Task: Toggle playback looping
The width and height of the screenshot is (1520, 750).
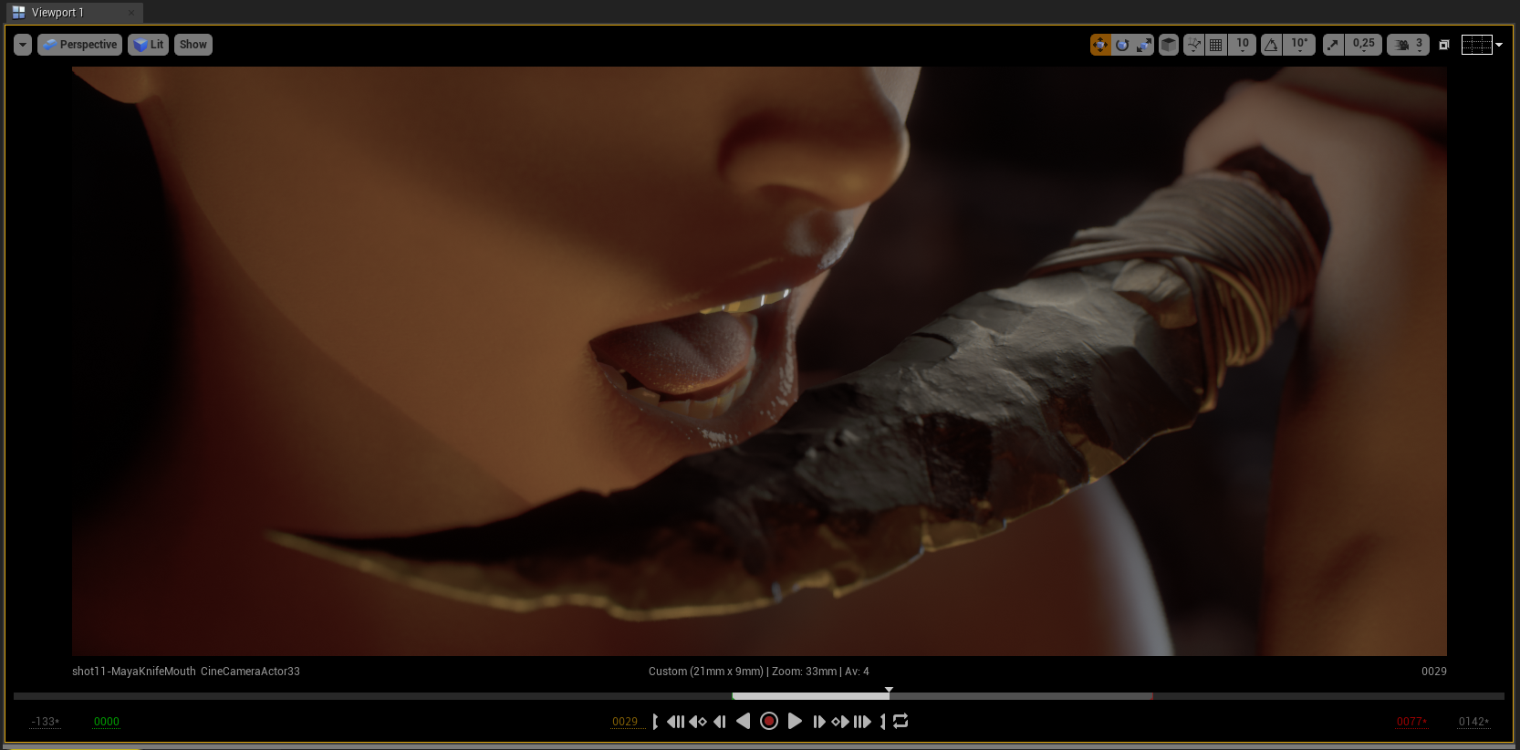Action: (901, 722)
